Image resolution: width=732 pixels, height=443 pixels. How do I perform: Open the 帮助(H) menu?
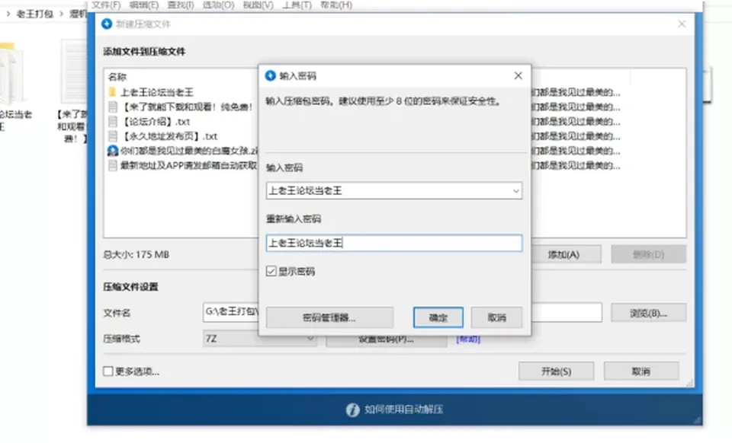click(x=336, y=5)
